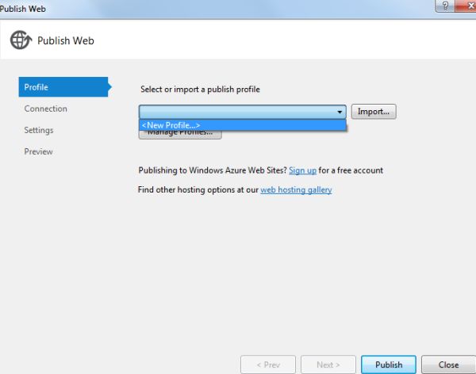Go to the Preview step

38,151
